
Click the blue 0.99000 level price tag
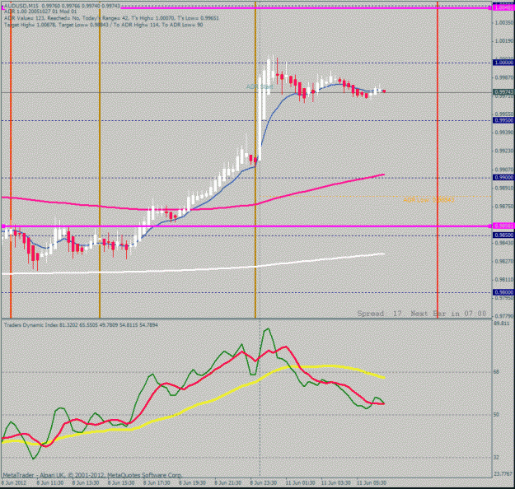coord(503,178)
